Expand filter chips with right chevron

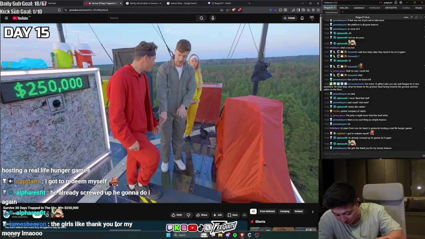pos(312,211)
